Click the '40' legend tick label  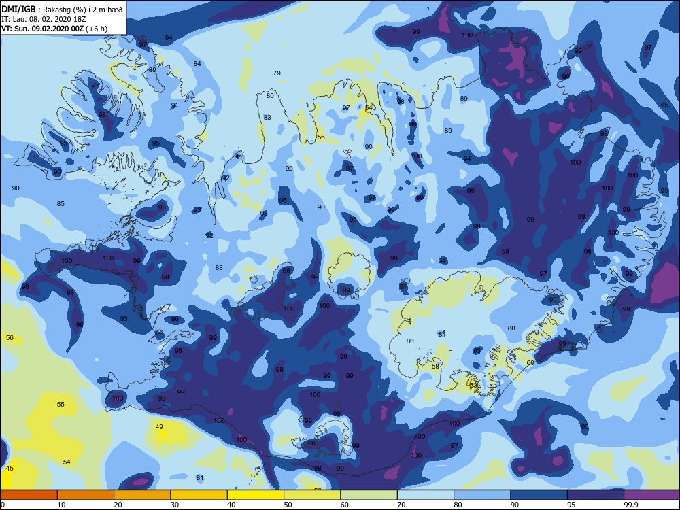coord(232,505)
